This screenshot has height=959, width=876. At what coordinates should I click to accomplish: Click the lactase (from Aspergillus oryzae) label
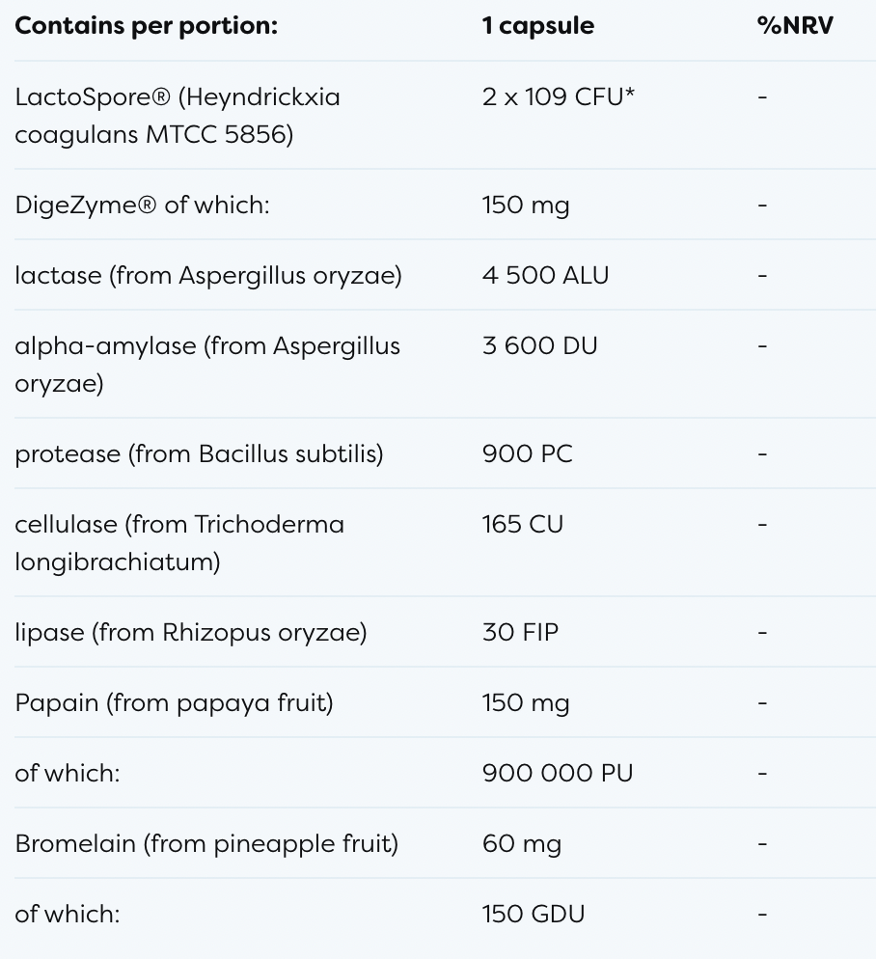pyautogui.click(x=208, y=275)
